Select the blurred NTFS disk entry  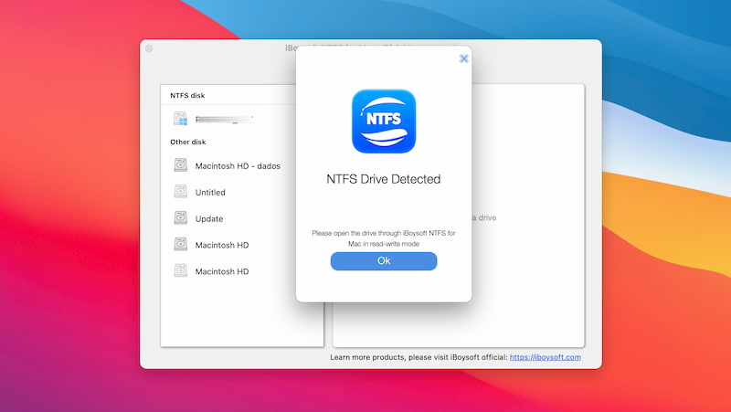[224, 120]
